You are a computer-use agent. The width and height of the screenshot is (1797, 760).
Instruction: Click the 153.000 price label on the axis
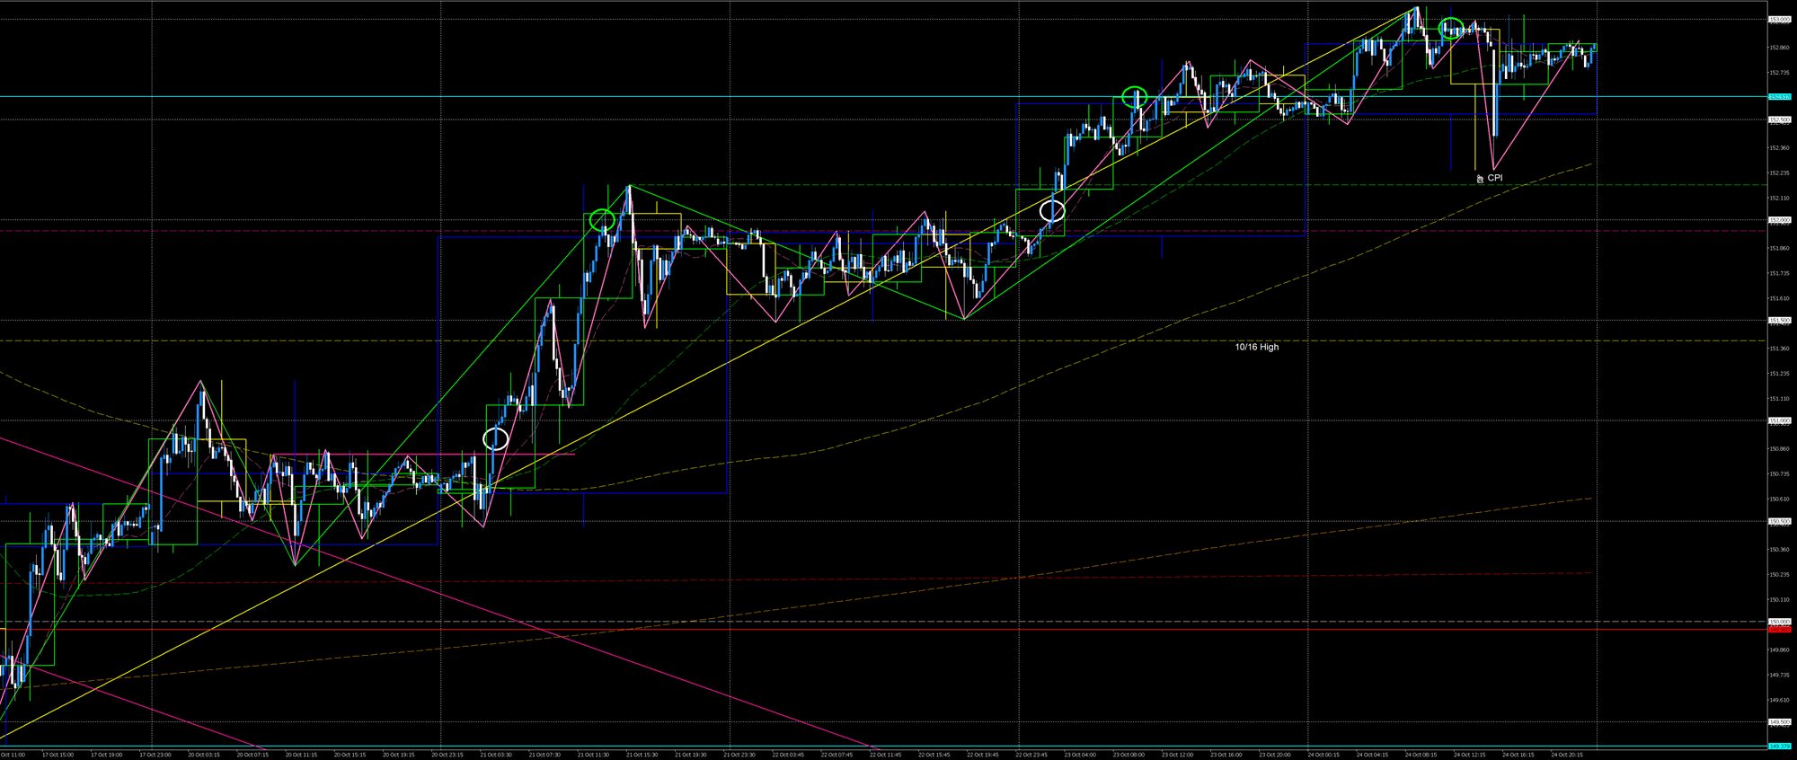point(1779,19)
